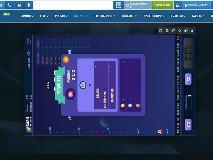
Task: Open the messages envelope icon
Action: click(178, 5)
